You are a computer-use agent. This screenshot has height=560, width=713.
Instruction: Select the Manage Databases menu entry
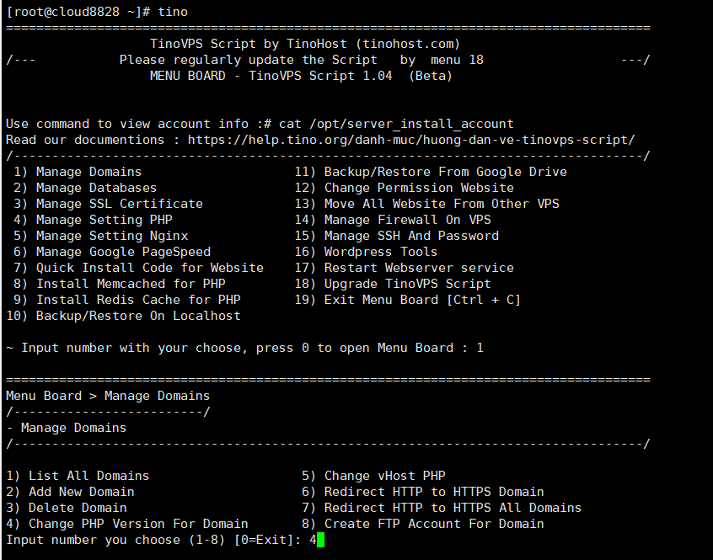pyautogui.click(x=85, y=188)
